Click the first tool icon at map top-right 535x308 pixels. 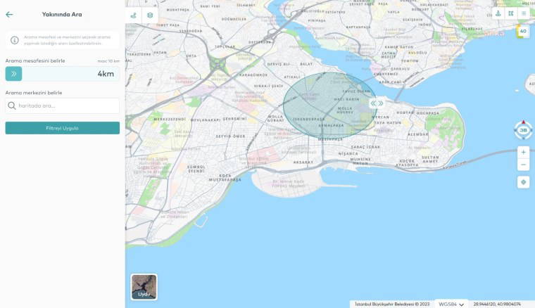point(498,13)
